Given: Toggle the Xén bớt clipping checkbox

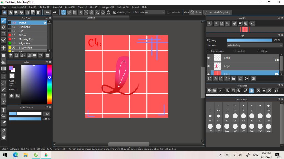Looking at the screenshot, I should coord(235,51).
